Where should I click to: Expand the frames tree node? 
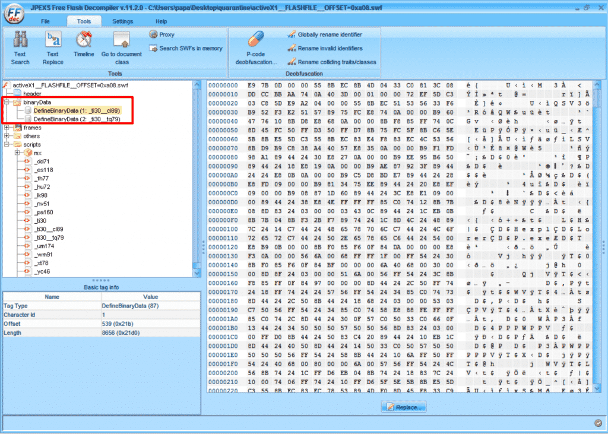pyautogui.click(x=7, y=128)
